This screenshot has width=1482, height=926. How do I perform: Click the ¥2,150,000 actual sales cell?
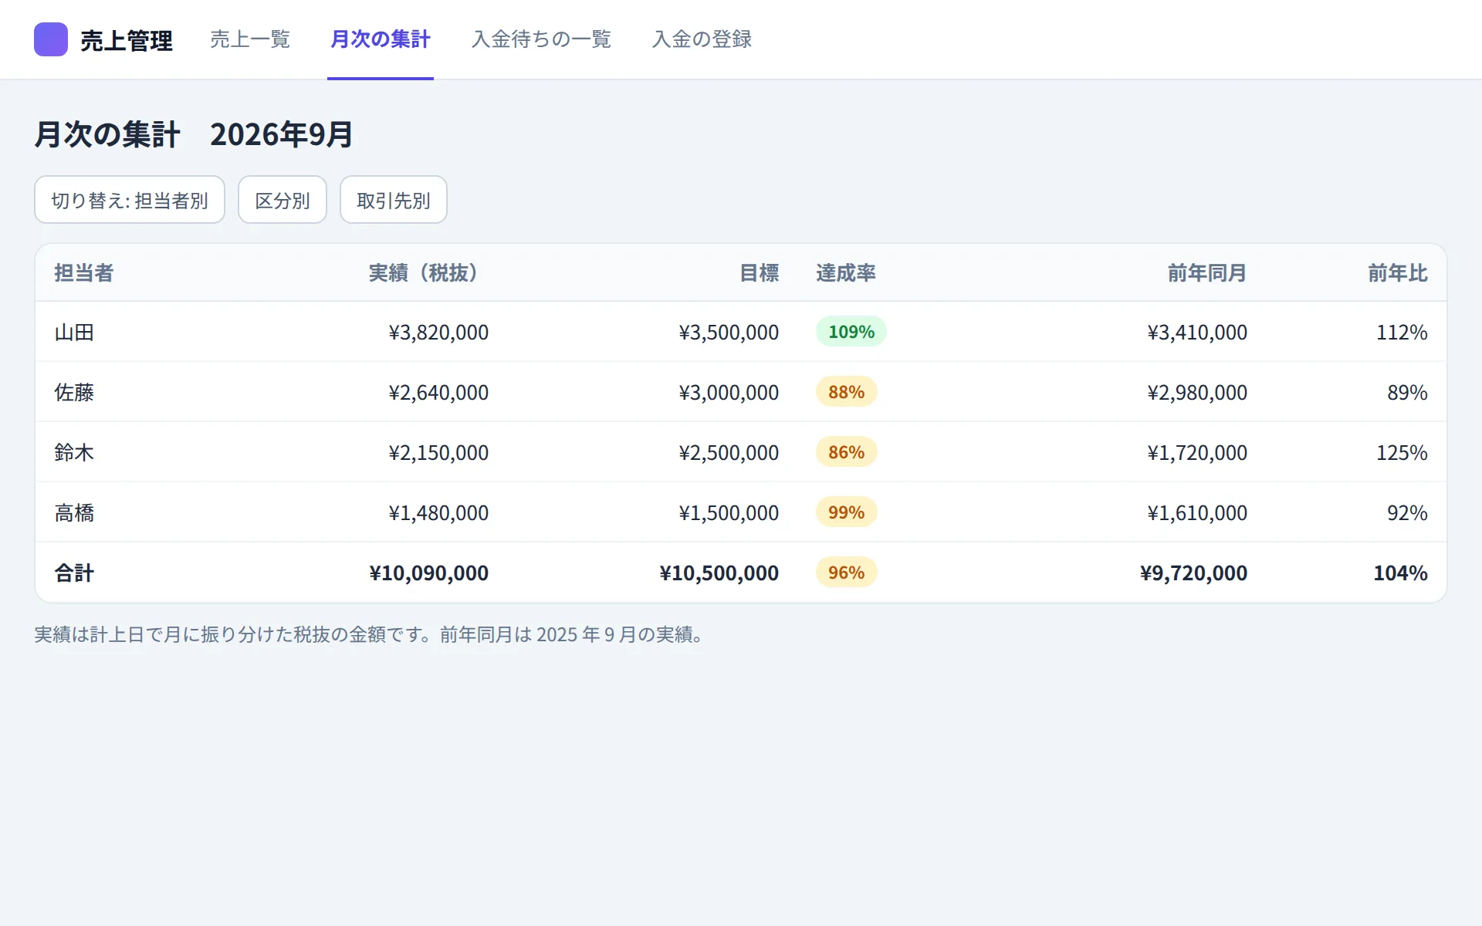click(438, 453)
